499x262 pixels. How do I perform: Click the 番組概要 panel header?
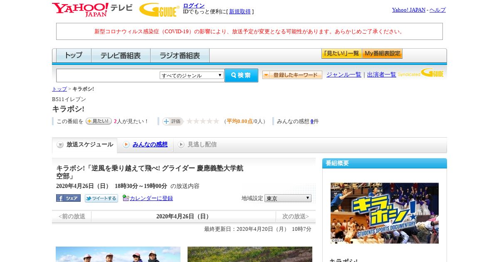[385, 163]
